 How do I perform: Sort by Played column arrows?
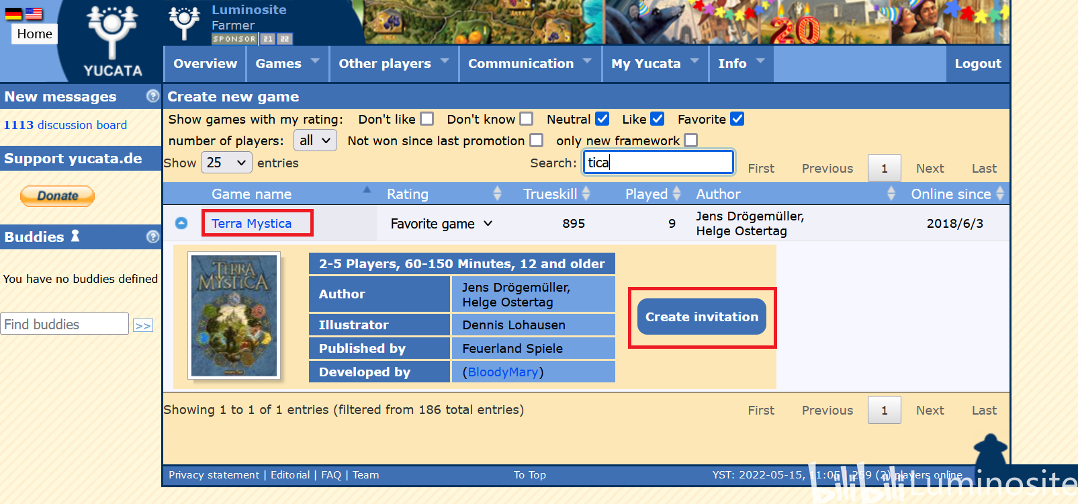(x=676, y=194)
